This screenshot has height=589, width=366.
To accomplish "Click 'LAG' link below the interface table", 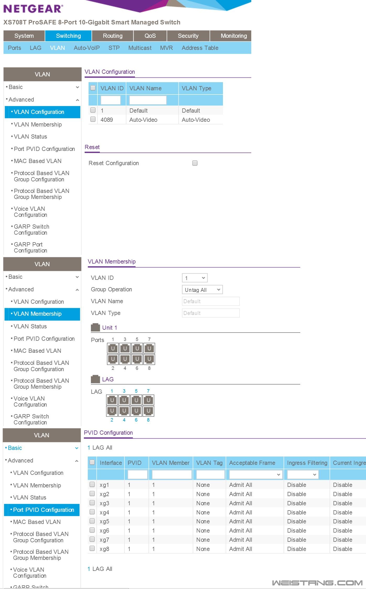I will [x=98, y=569].
